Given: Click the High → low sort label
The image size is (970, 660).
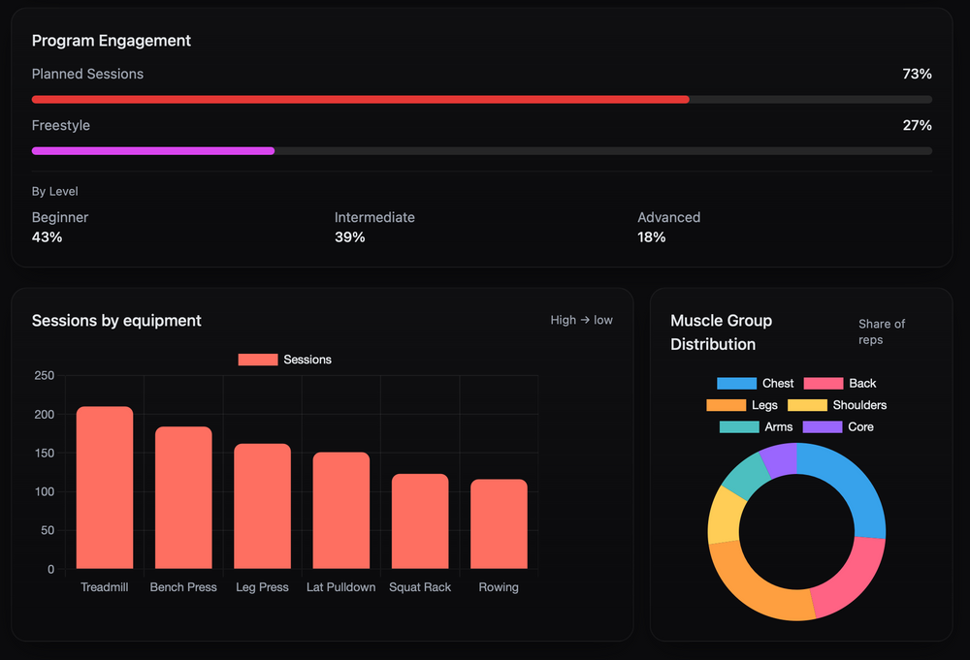Looking at the screenshot, I should click(x=581, y=320).
